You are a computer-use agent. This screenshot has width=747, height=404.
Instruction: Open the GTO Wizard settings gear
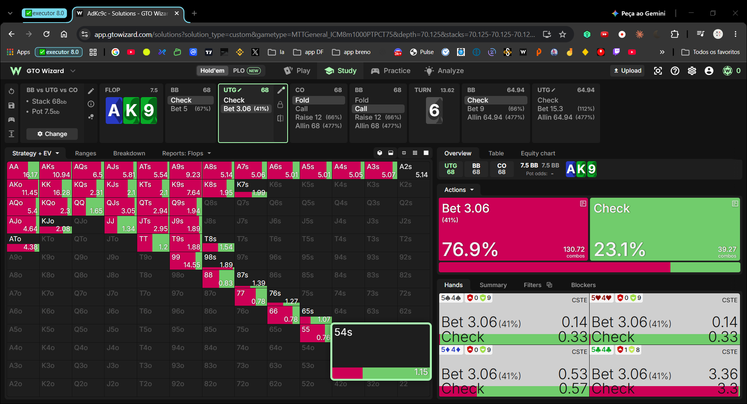(692, 71)
